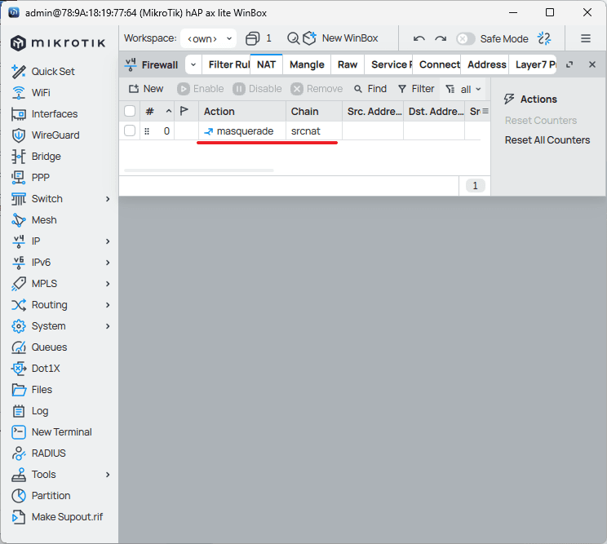
Task: Click the redo arrow icon
Action: 441,38
